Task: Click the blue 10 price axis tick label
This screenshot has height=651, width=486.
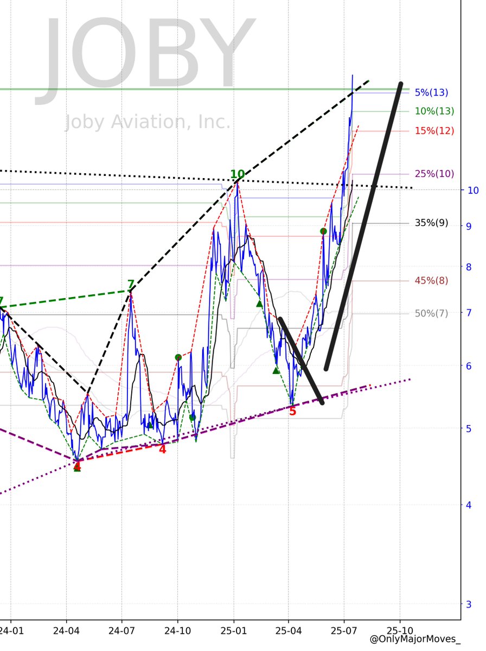Action: coord(473,190)
